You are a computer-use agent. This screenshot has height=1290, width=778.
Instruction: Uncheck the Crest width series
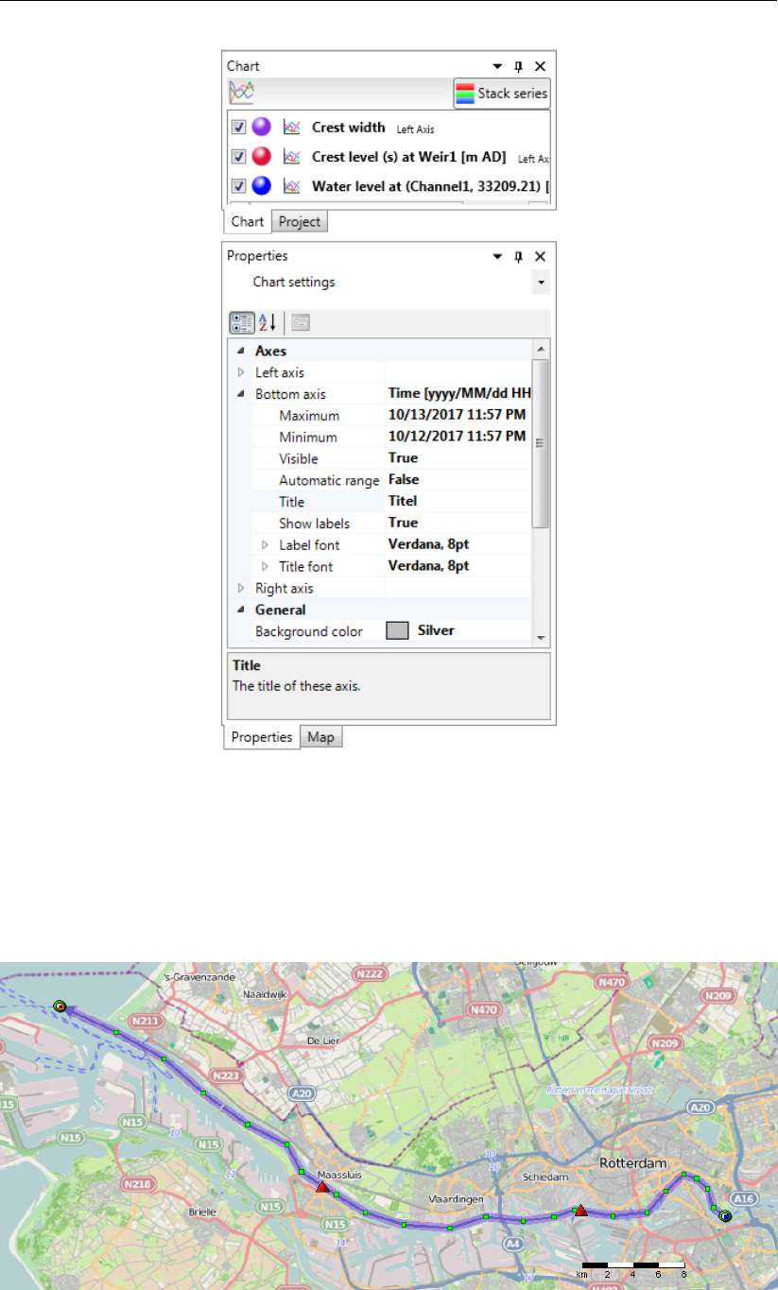(x=239, y=128)
